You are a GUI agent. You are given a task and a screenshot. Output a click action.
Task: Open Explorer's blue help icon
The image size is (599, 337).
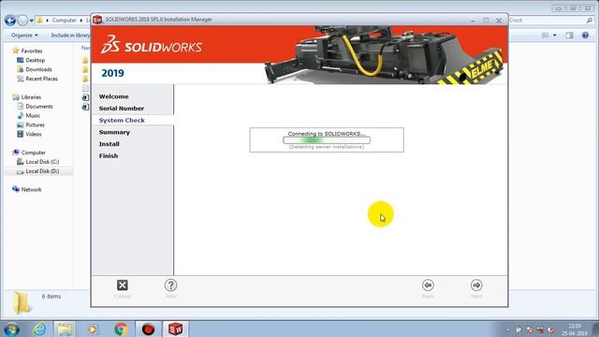pyautogui.click(x=585, y=36)
